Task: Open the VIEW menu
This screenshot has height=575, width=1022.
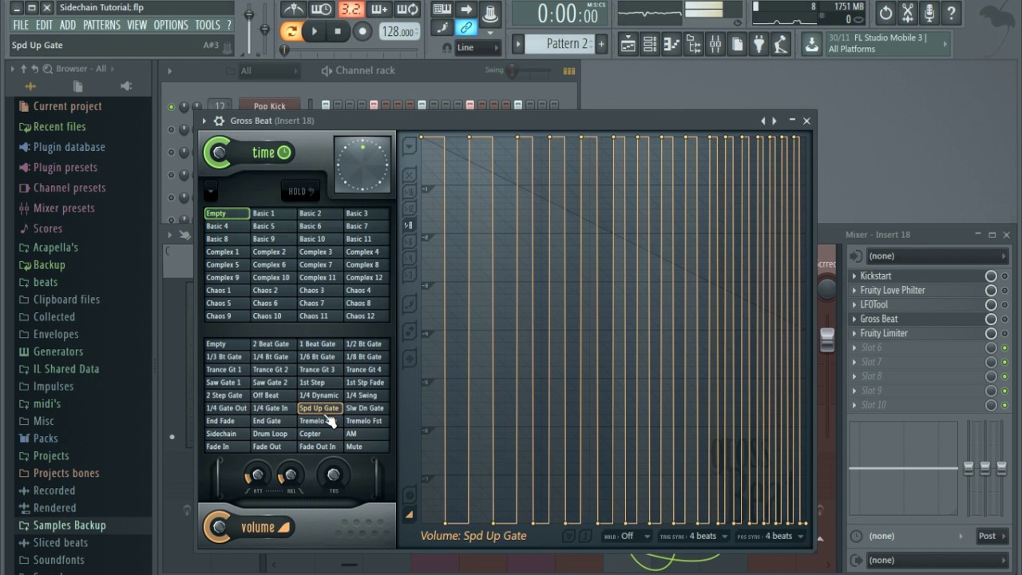Action: [x=137, y=26]
